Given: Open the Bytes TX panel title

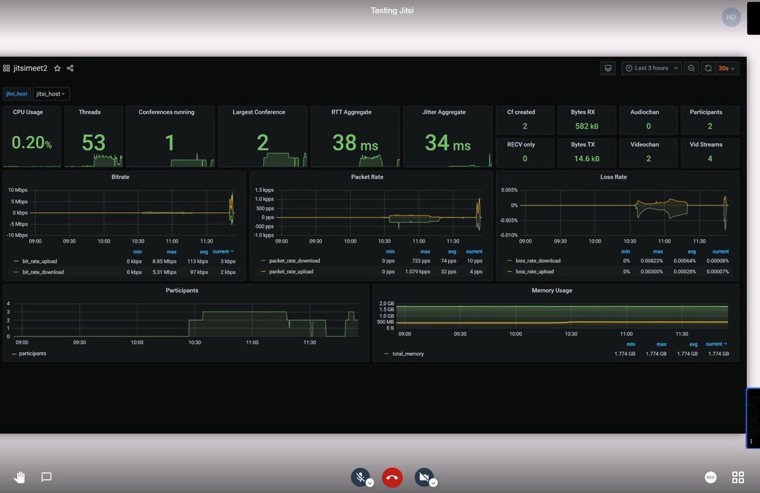Looking at the screenshot, I should pos(583,144).
